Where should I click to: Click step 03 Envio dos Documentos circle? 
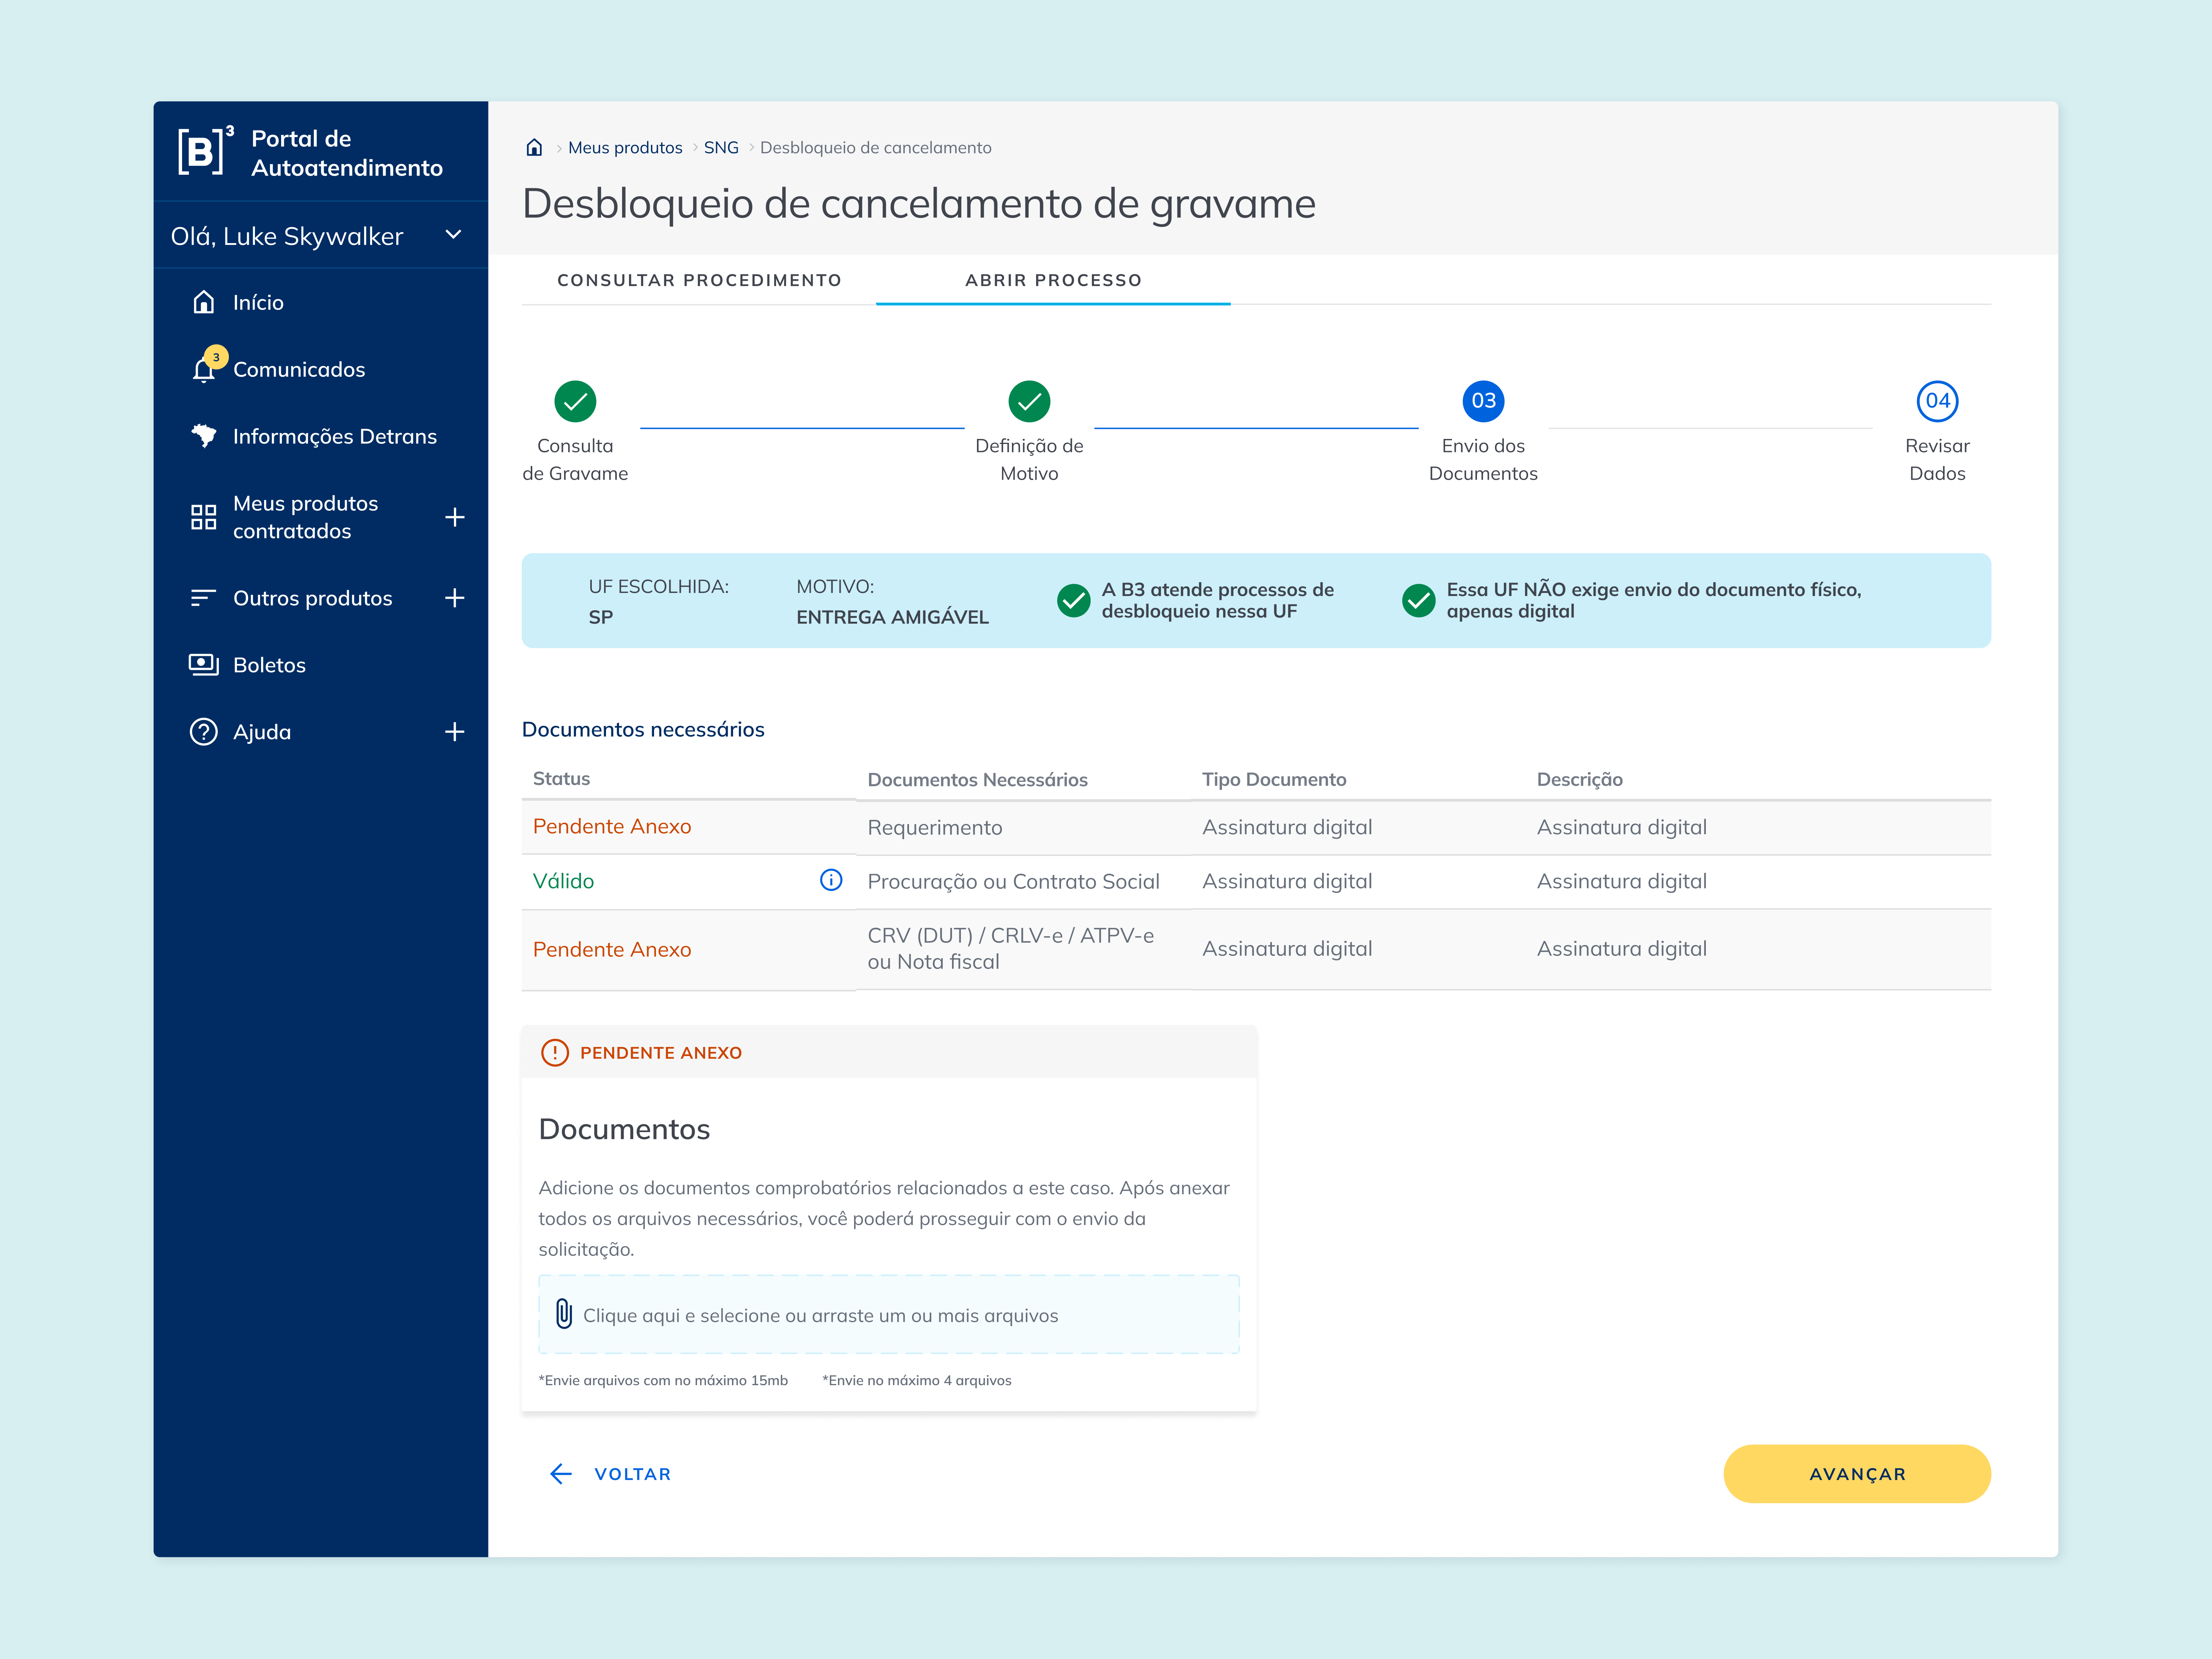[x=1483, y=401]
